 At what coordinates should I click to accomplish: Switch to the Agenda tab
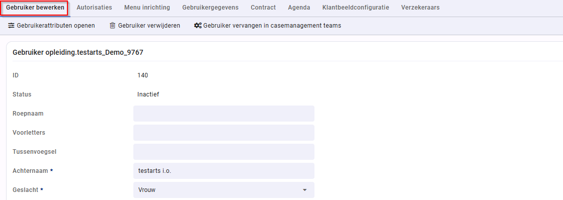coord(299,8)
